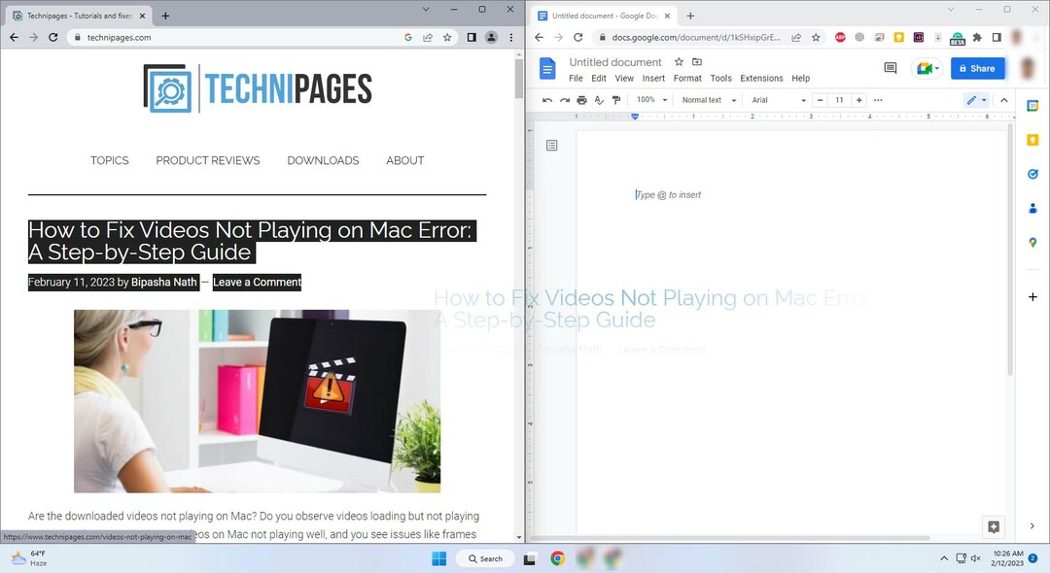1050x573 pixels.
Task: Run the spelling and grammar check icon
Action: coord(599,100)
